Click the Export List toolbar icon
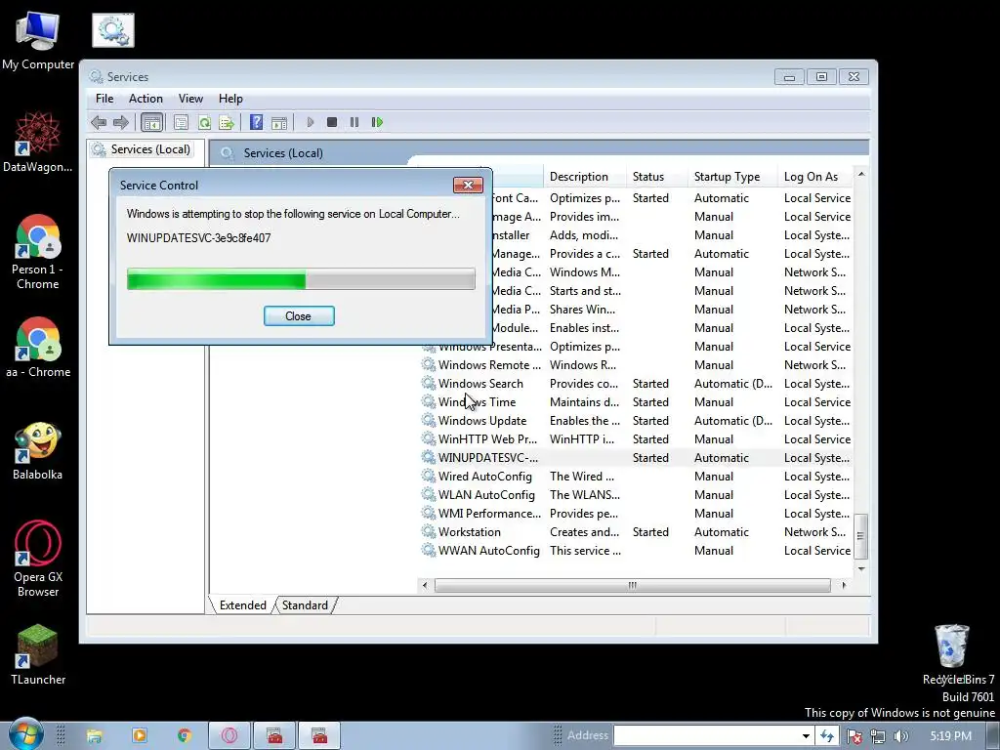Image resolution: width=1000 pixels, height=750 pixels. coord(227,122)
